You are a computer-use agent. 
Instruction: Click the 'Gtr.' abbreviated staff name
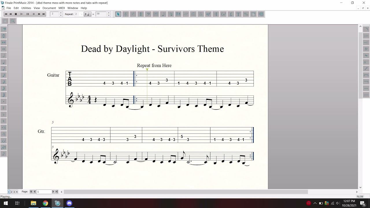pos(41,131)
